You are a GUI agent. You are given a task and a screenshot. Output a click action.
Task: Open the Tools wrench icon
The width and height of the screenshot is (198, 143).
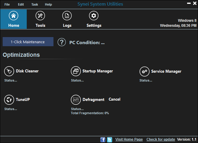coord(40,16)
